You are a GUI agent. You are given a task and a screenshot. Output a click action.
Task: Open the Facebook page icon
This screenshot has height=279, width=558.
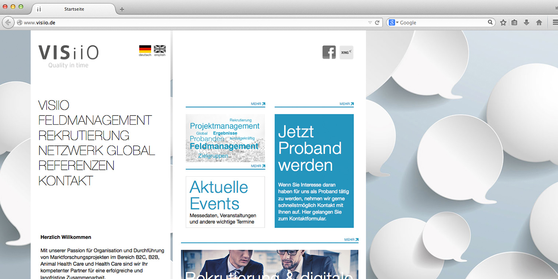(329, 52)
